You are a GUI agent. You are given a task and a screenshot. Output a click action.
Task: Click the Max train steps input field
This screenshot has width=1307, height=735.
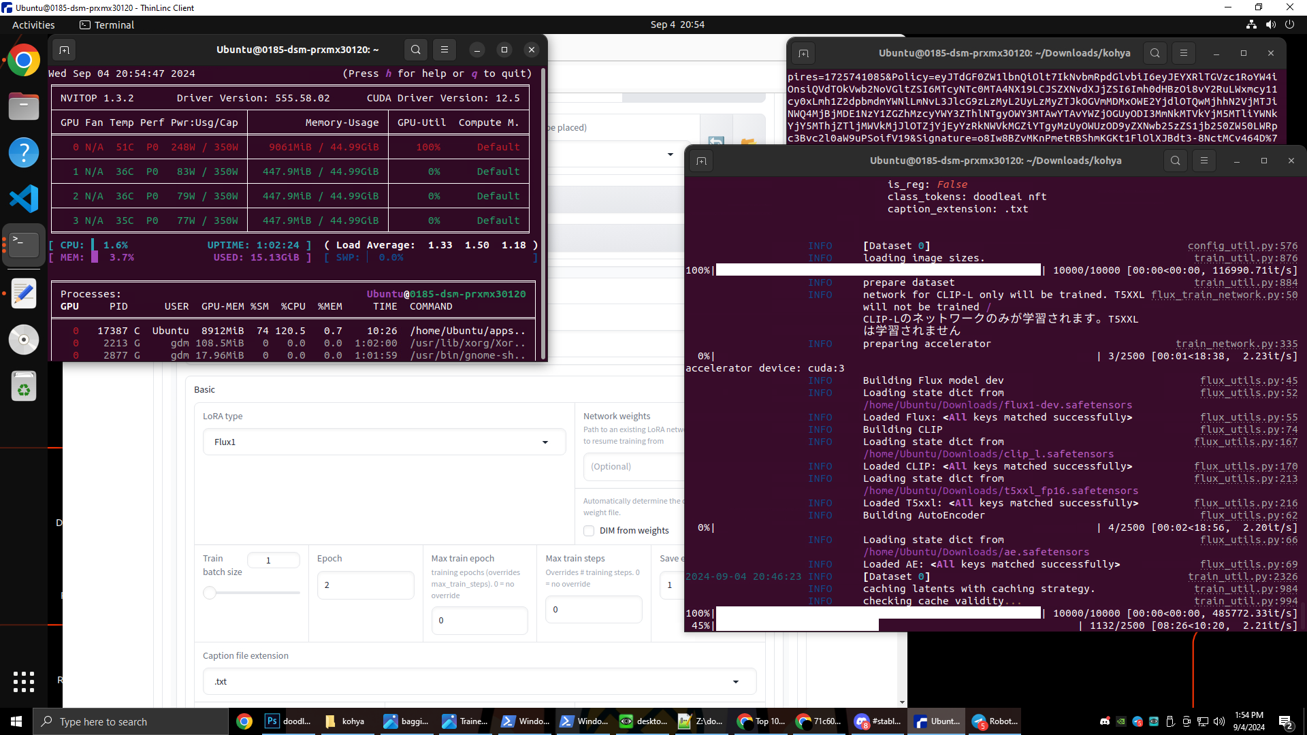point(593,610)
